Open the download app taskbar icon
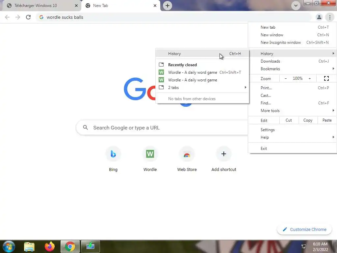337x253 pixels. pyautogui.click(x=91, y=246)
